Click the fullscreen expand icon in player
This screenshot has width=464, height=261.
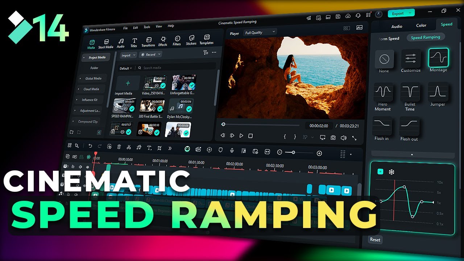click(354, 138)
